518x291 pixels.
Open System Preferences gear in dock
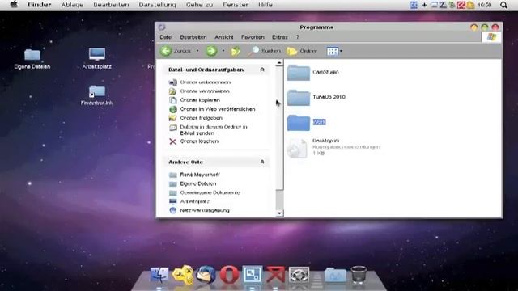[x=299, y=275]
